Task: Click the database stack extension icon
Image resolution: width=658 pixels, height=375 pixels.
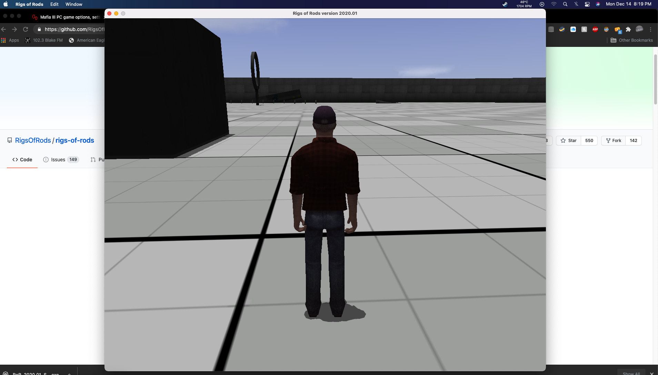Action: pyautogui.click(x=551, y=29)
